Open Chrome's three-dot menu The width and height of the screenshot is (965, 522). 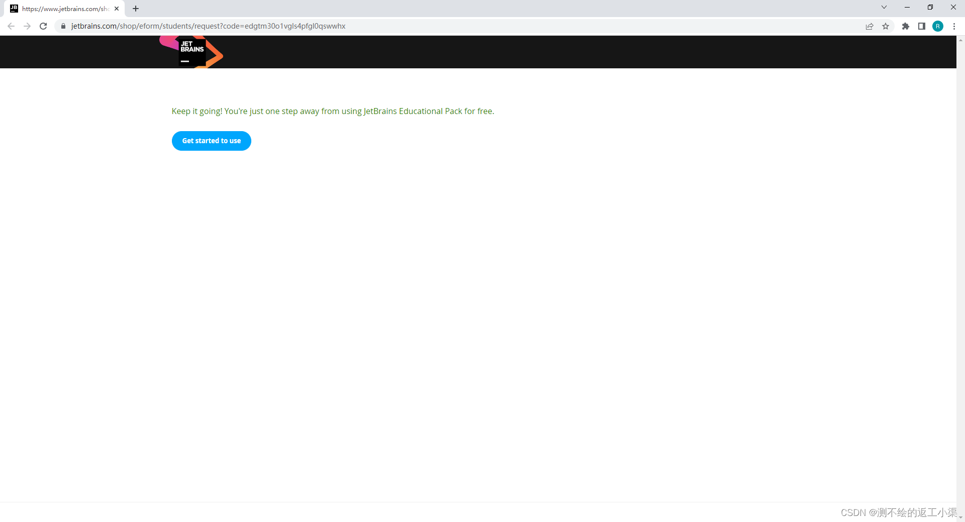954,26
